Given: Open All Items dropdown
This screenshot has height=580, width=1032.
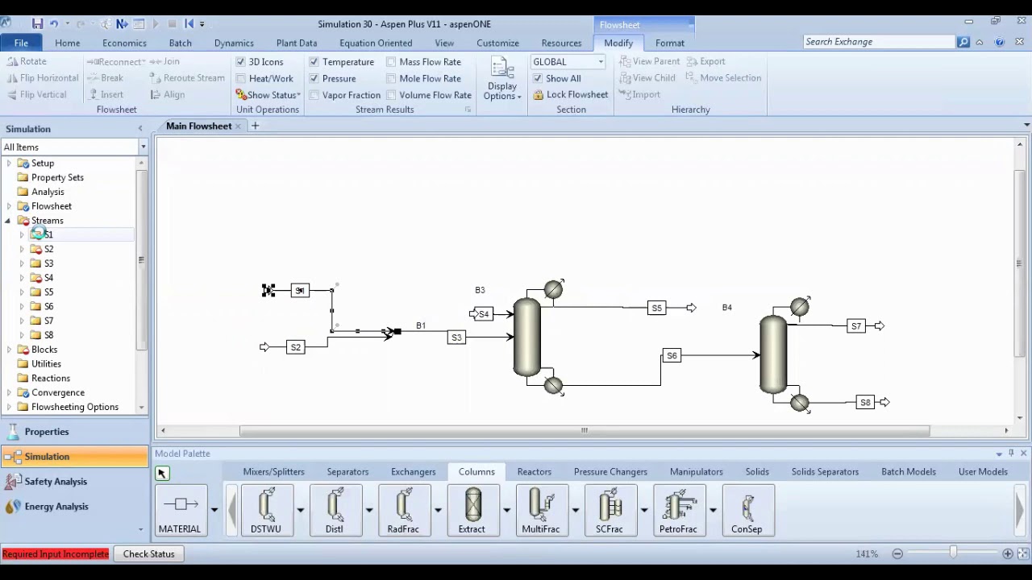Looking at the screenshot, I should (x=143, y=147).
